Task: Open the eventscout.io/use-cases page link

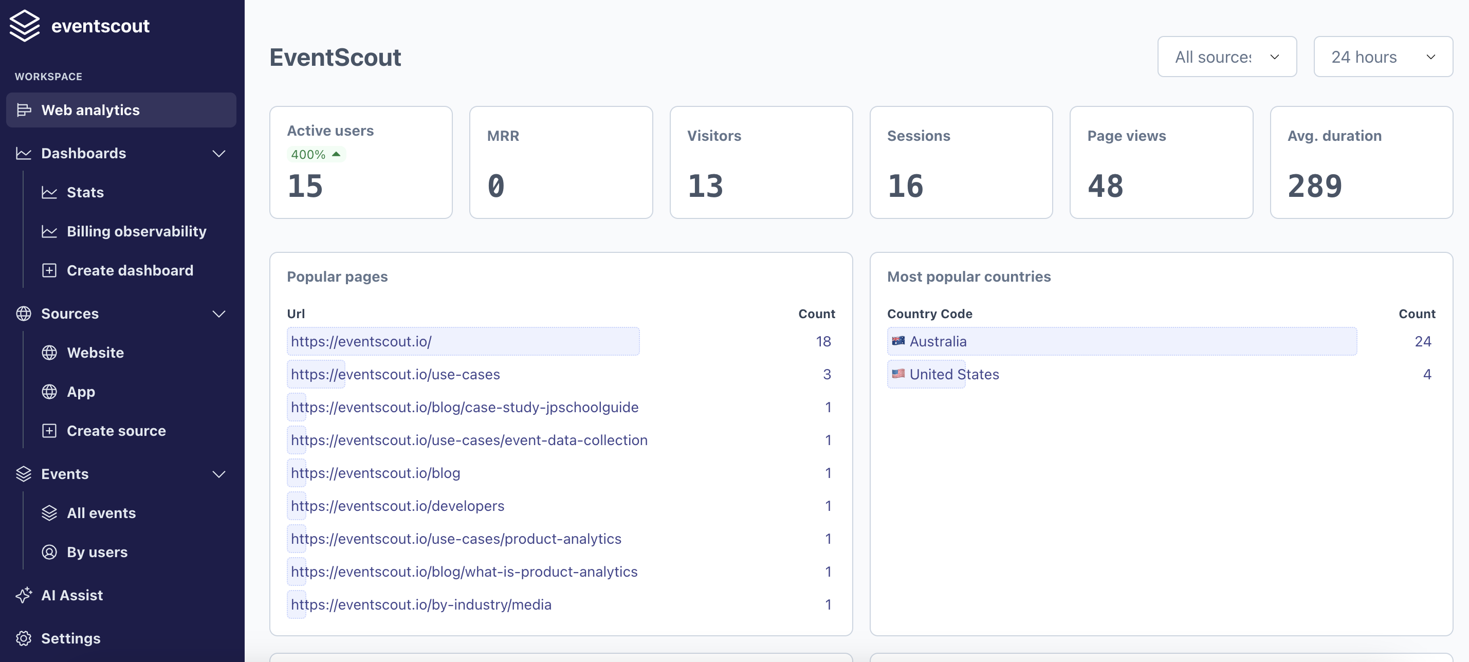Action: tap(395, 375)
